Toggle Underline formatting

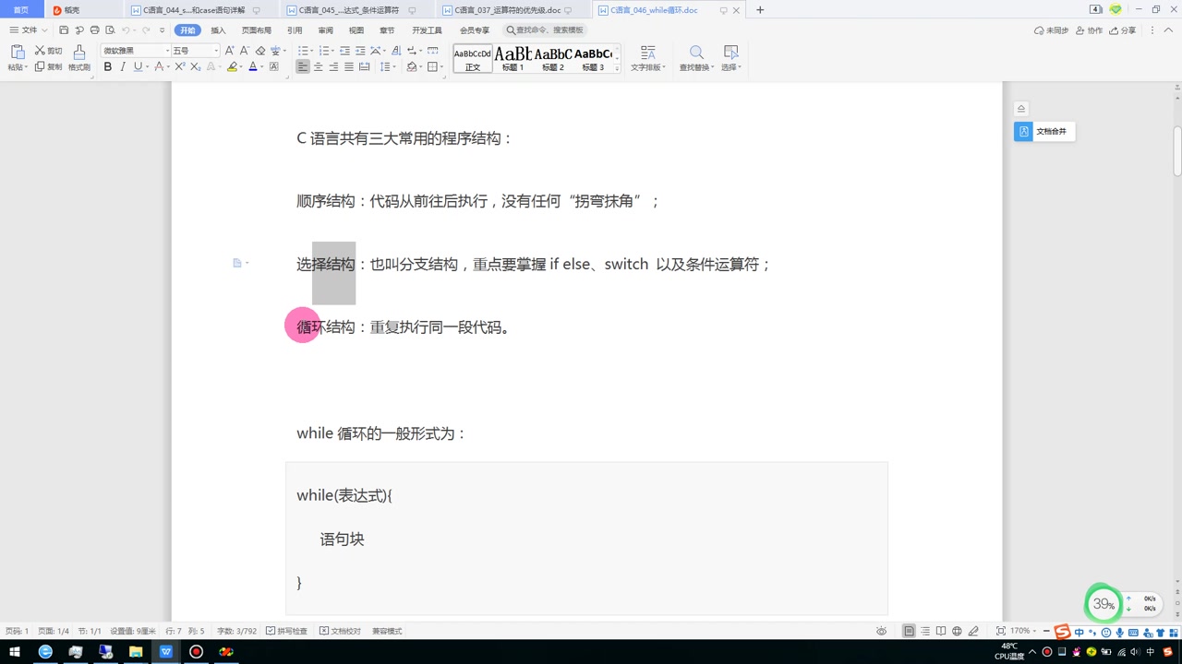point(138,66)
